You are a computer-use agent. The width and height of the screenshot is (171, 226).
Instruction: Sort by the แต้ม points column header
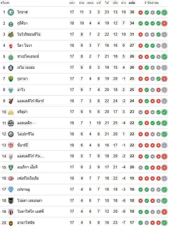pos(132,3)
